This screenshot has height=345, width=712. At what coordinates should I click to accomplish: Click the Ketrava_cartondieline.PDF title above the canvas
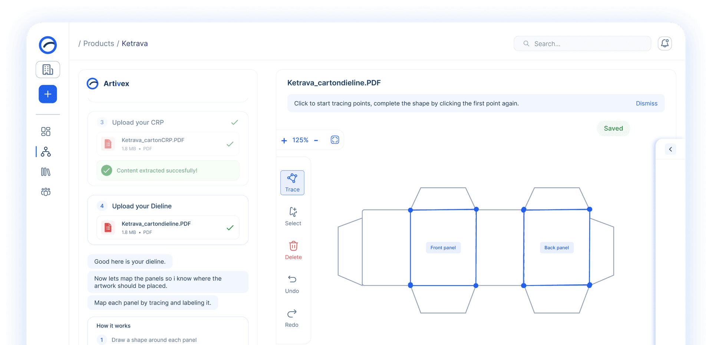[x=334, y=83]
